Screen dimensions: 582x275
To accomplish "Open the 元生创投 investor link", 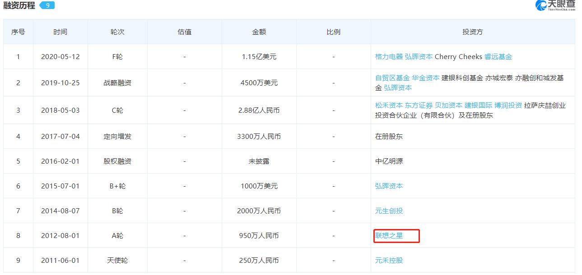I will click(389, 211).
